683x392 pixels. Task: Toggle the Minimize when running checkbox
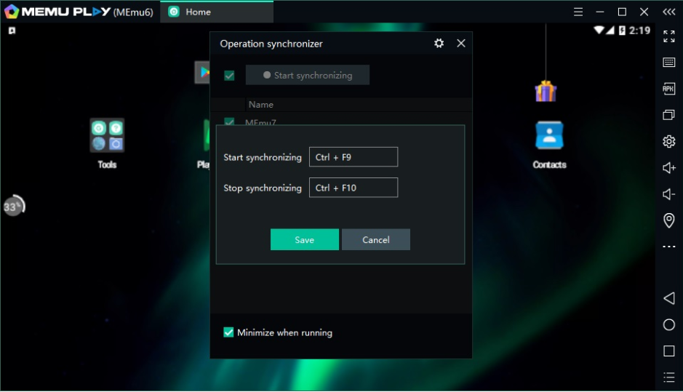[x=228, y=332]
